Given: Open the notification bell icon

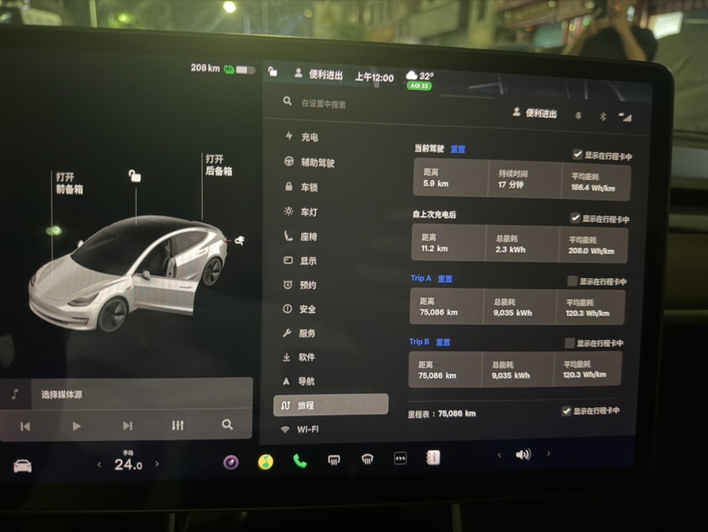Looking at the screenshot, I should (578, 116).
